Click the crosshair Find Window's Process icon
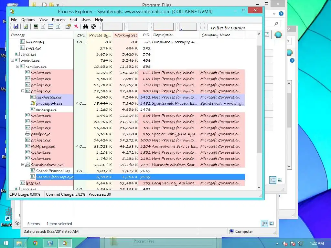 pyautogui.click(x=93, y=26)
